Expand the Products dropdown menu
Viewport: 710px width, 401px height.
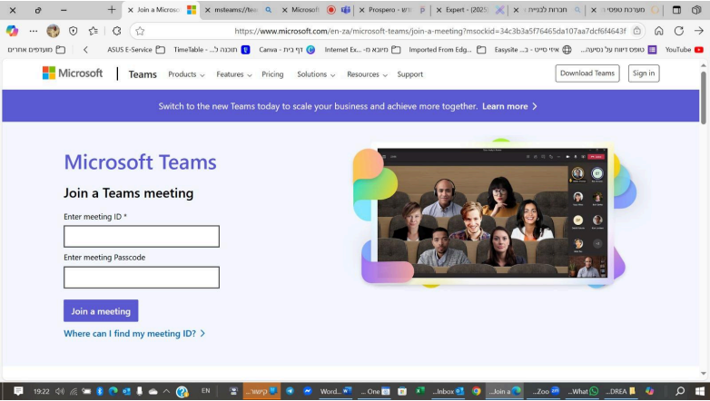tap(186, 74)
